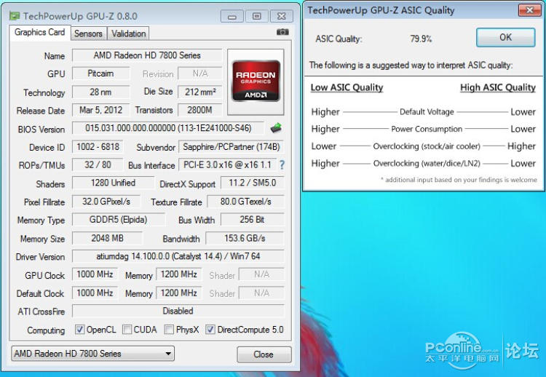Click the GPU Clock row Memory 1200 MHz value
Viewport: 546px width, 377px height.
(x=178, y=274)
